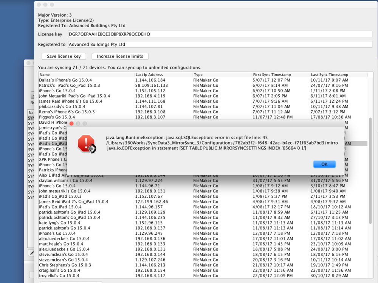Click the Save license key button
Image resolution: width=378 pixels, height=283 pixels.
64,56
